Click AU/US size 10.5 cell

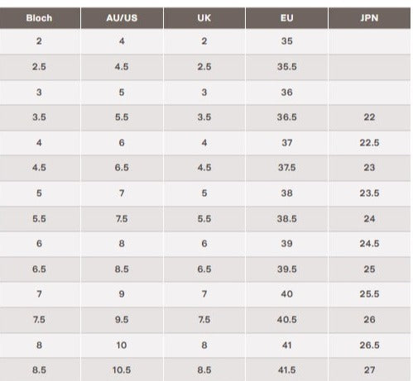pyautogui.click(x=122, y=369)
